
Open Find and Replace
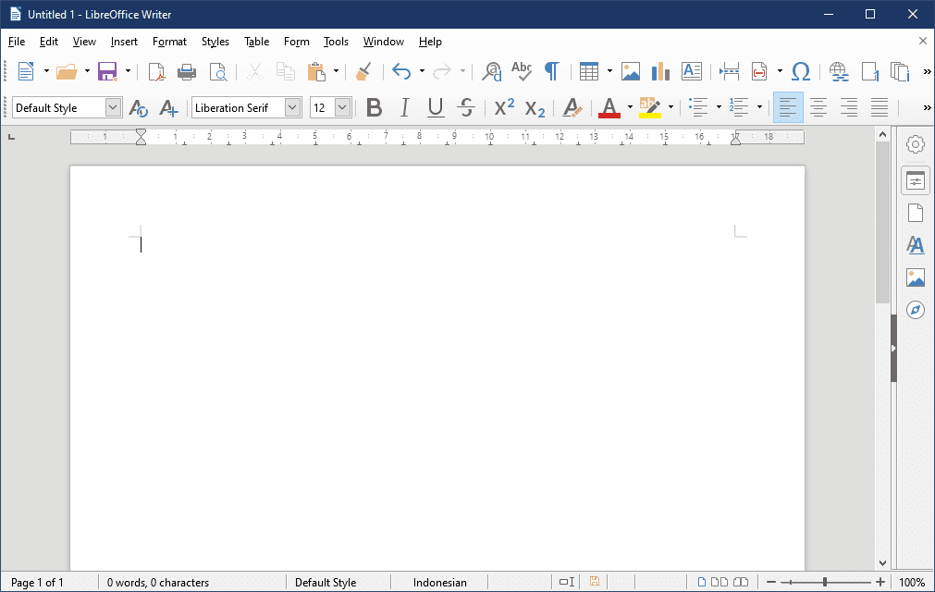[491, 71]
